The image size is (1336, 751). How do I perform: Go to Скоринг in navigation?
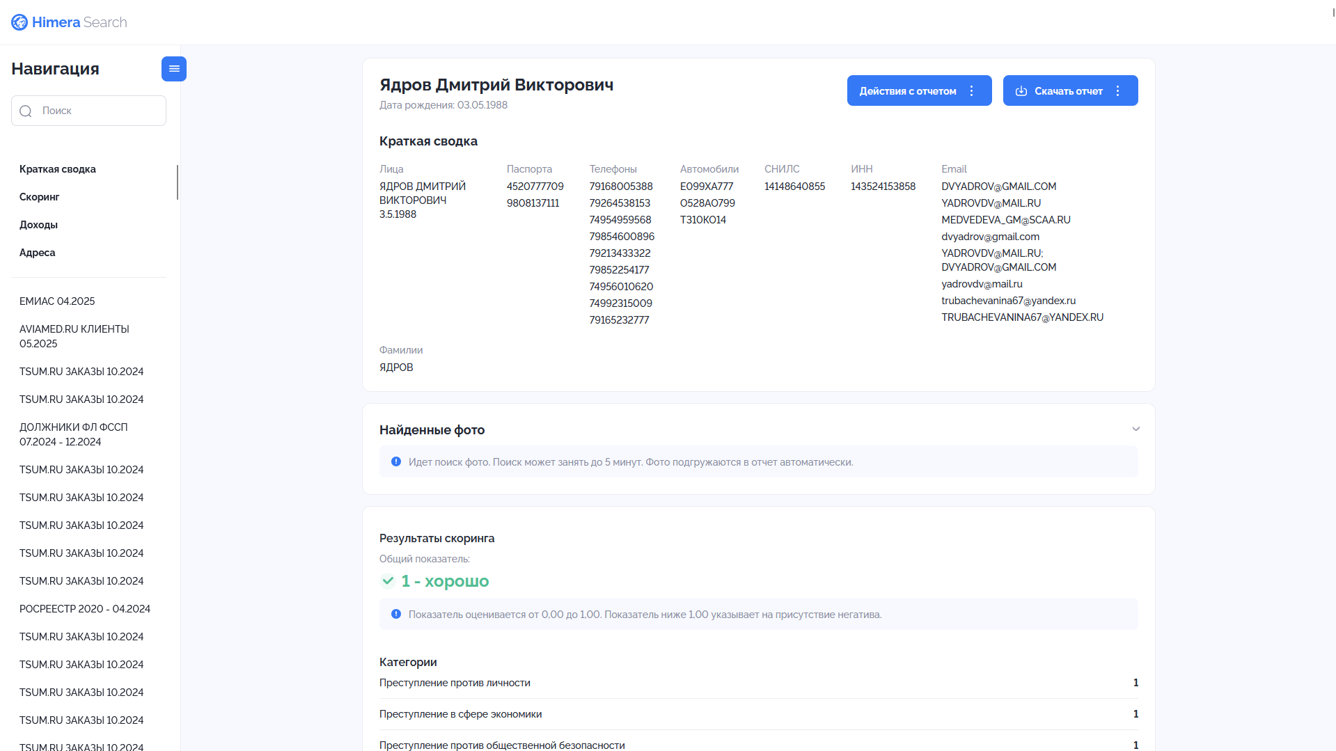tap(40, 197)
